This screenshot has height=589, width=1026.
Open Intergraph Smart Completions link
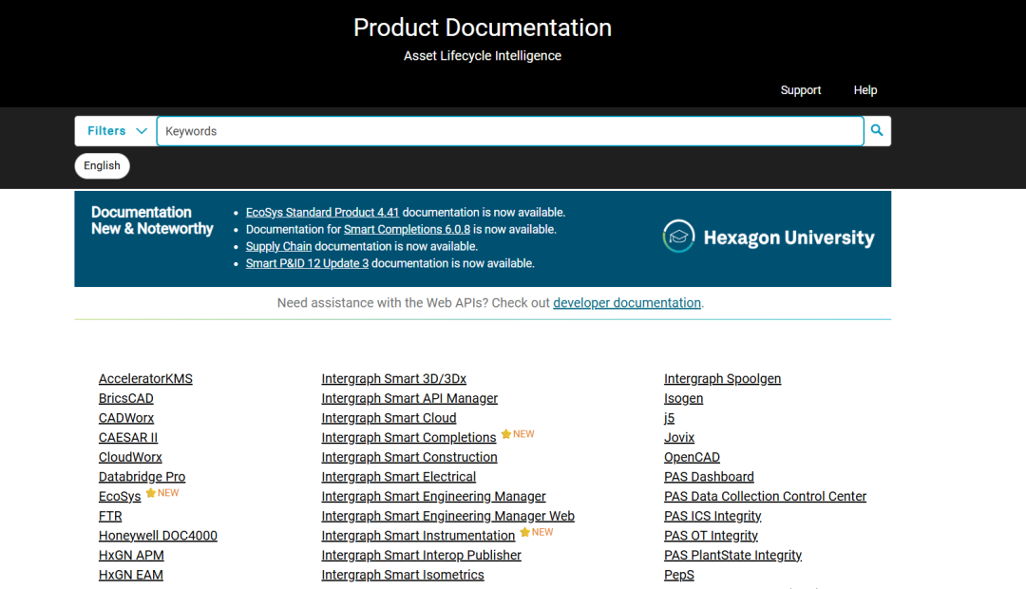click(408, 437)
